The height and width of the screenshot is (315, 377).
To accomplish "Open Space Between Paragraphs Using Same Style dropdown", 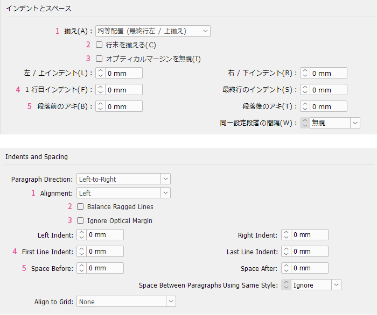I will (x=316, y=285).
